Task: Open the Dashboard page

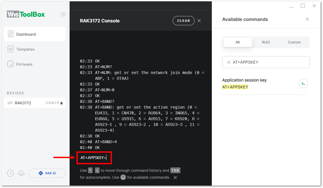Action: tap(35, 34)
